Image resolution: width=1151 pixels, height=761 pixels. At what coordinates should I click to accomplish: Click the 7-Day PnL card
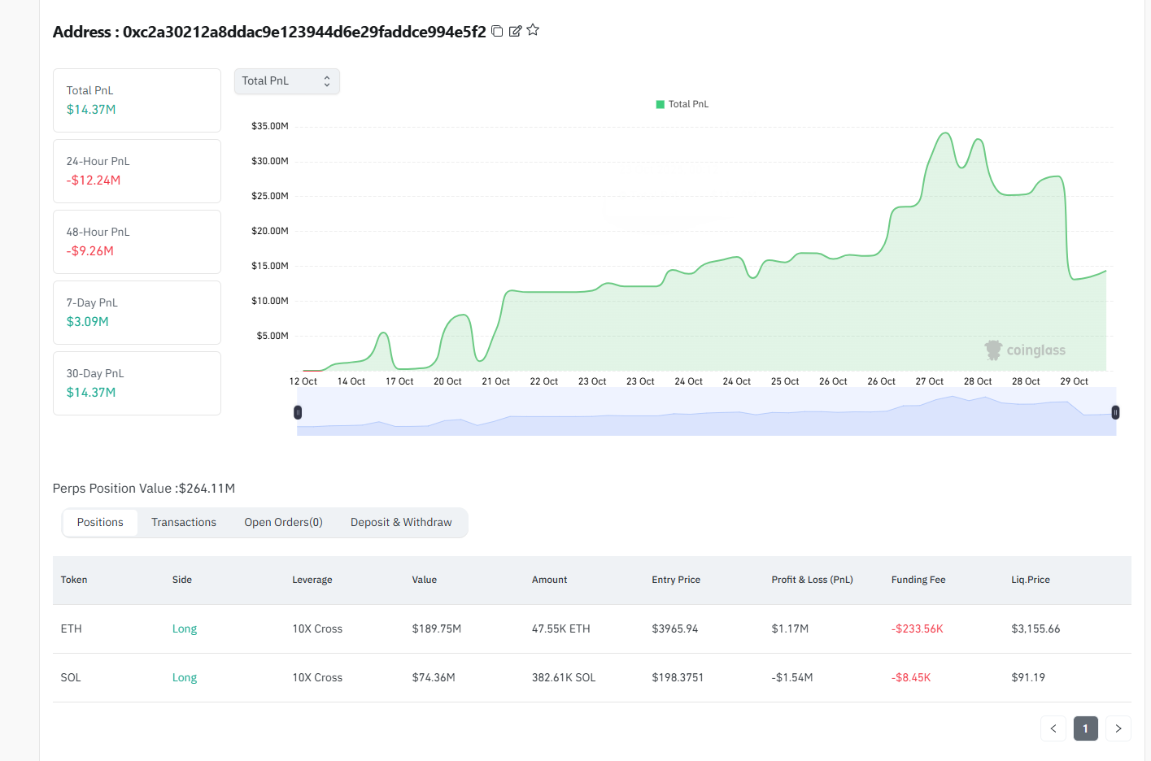(137, 312)
